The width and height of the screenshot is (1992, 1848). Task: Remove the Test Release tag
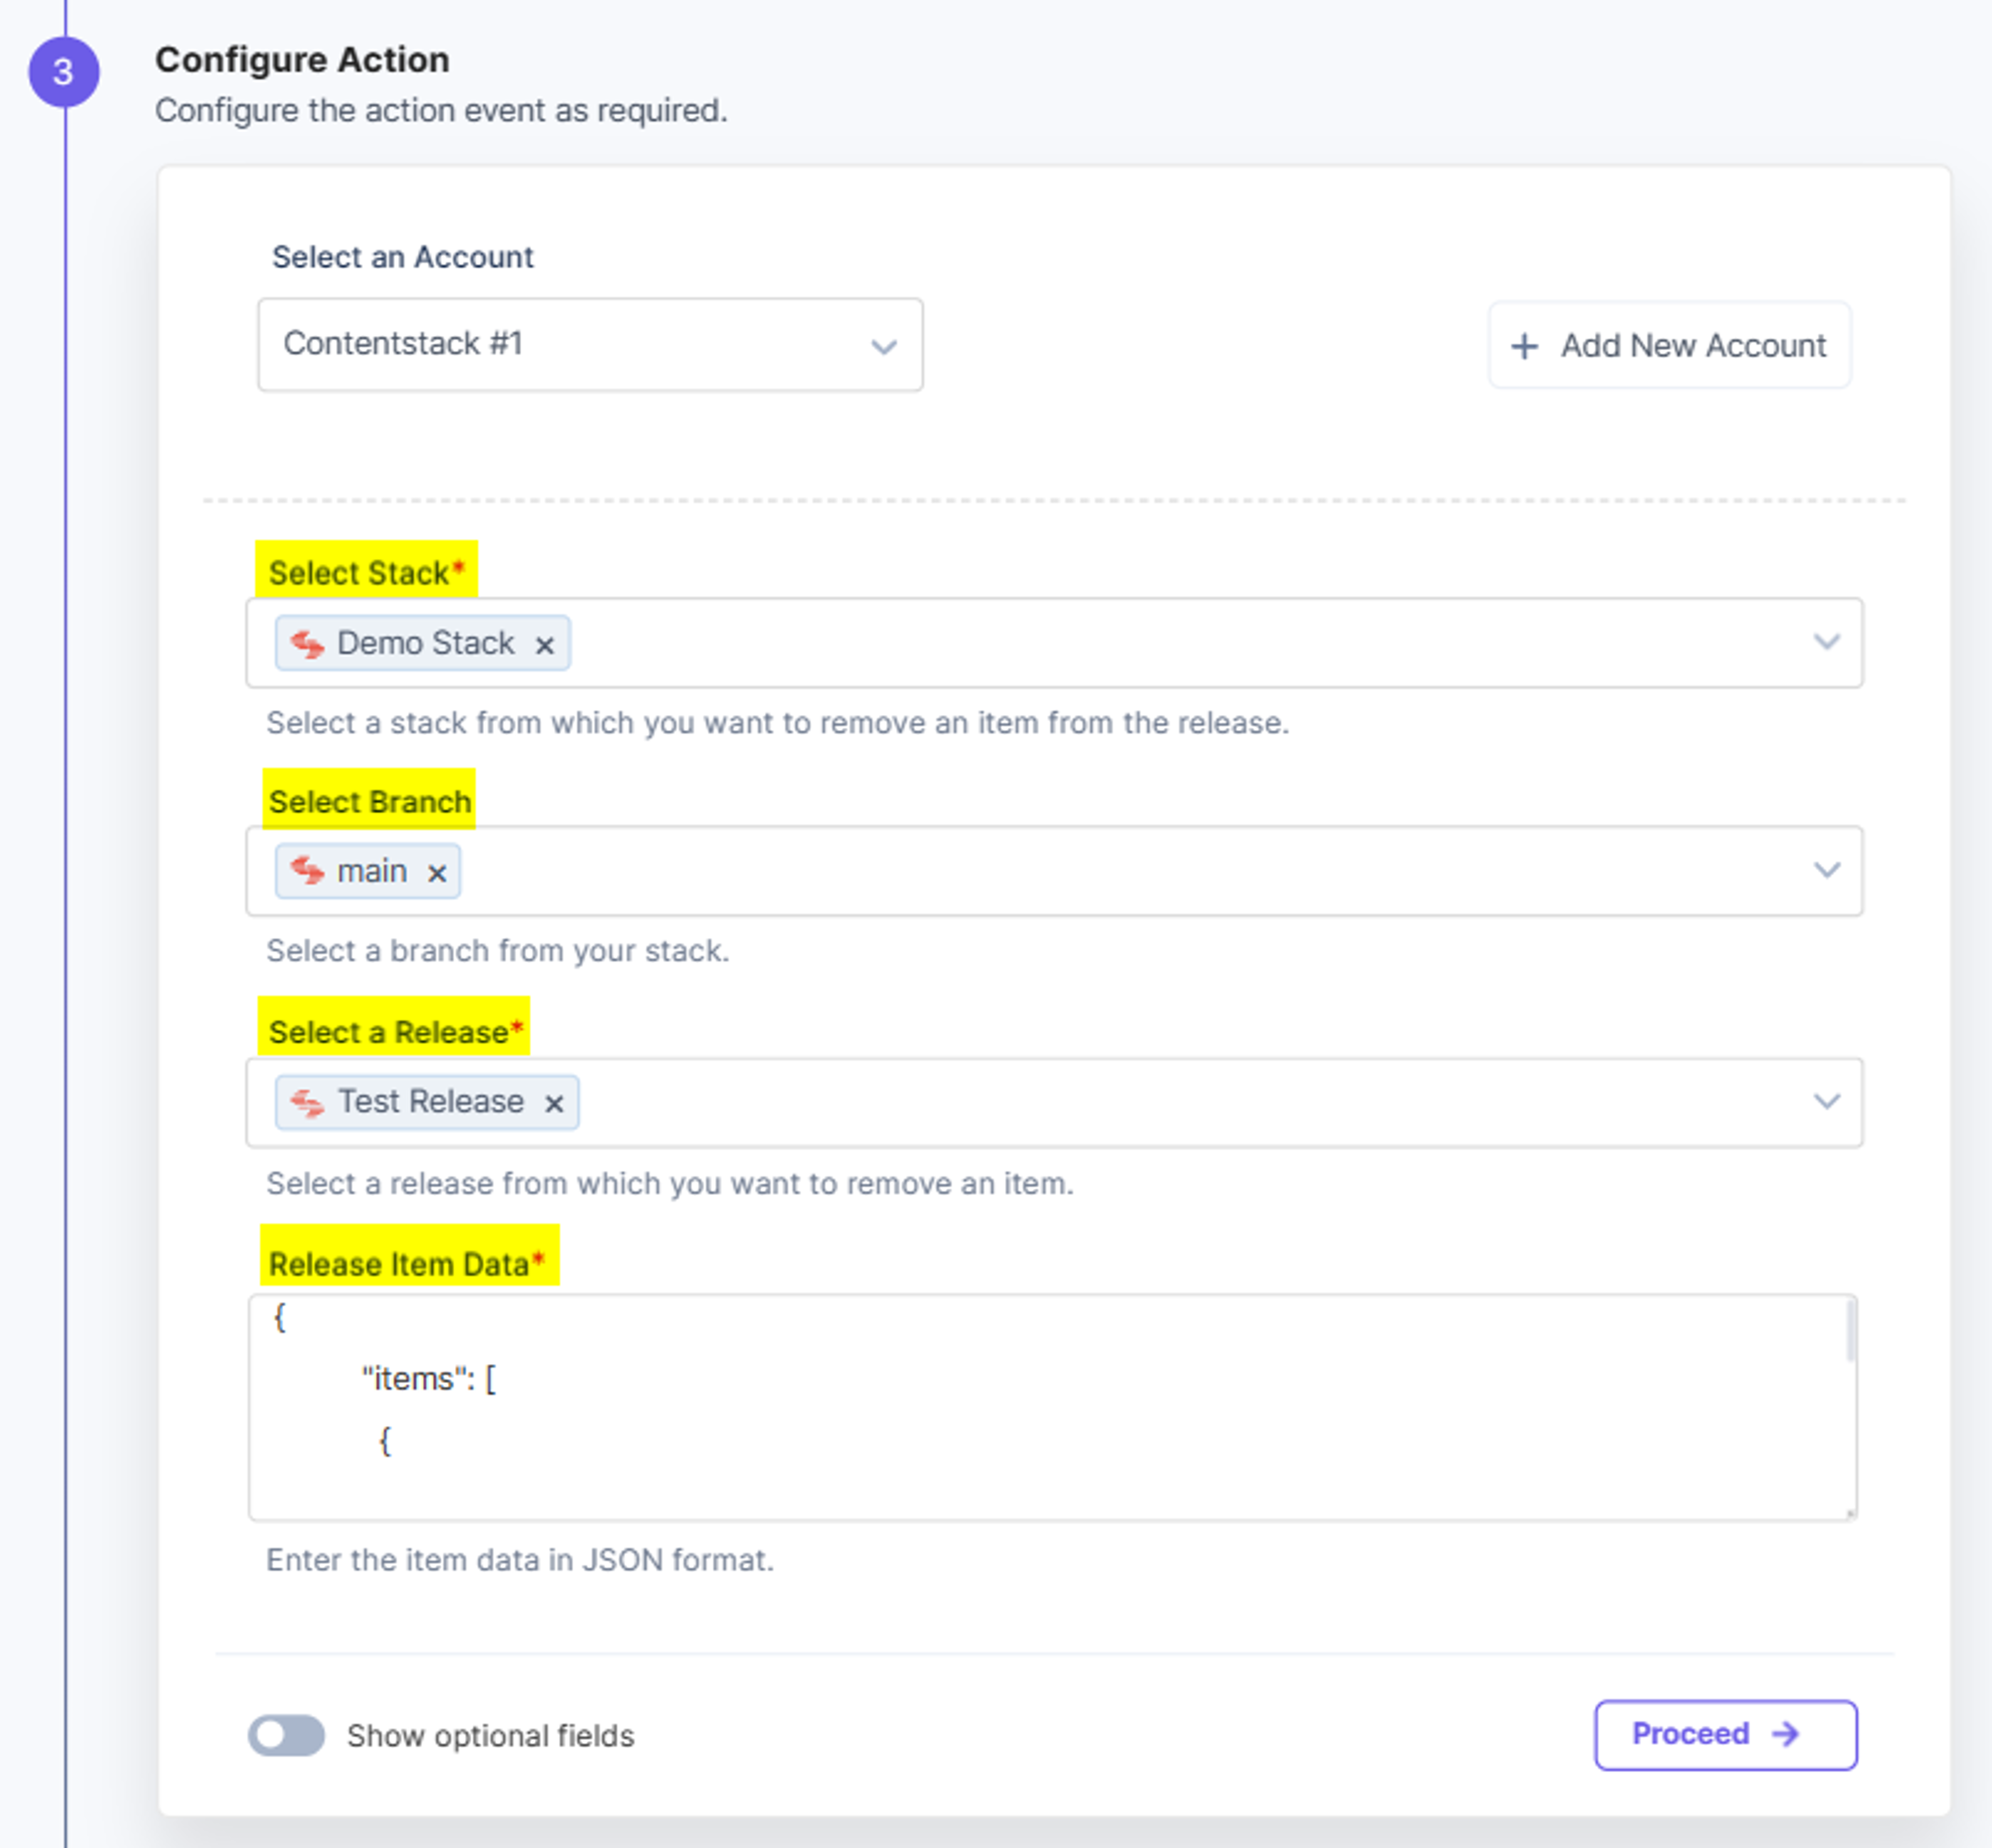click(553, 1103)
